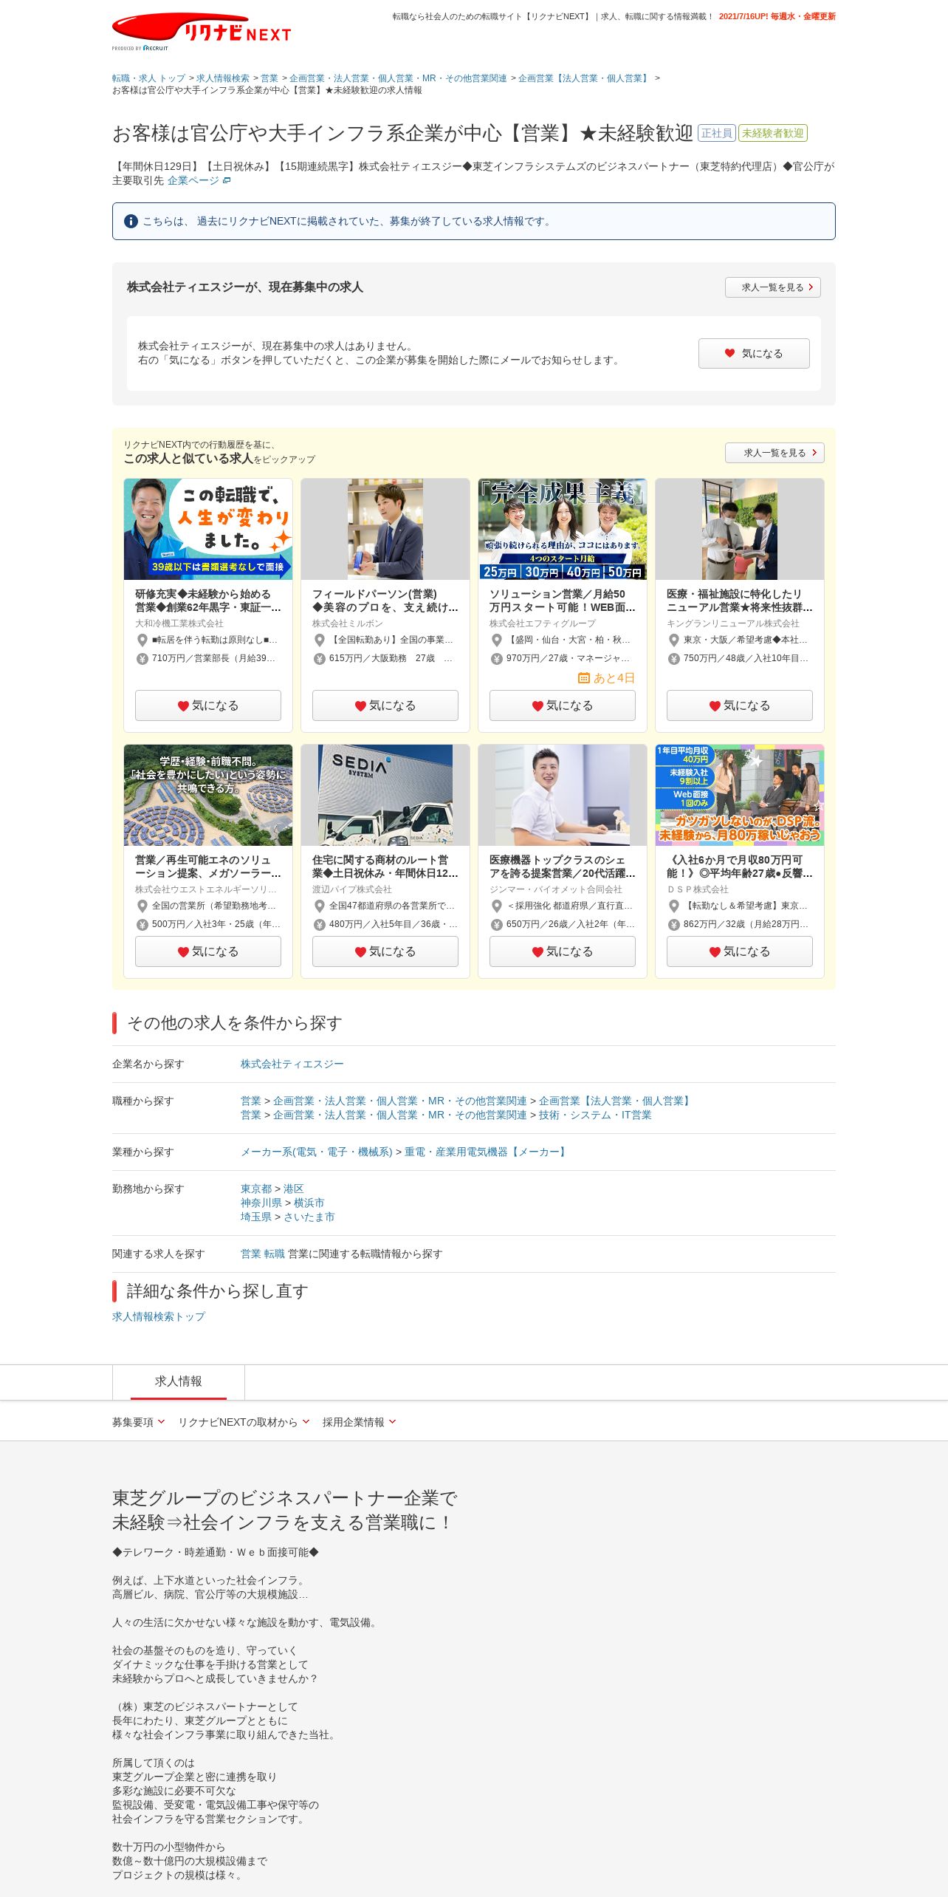
Task: Open the 求人情報検索トップ link
Action: coord(159,1316)
